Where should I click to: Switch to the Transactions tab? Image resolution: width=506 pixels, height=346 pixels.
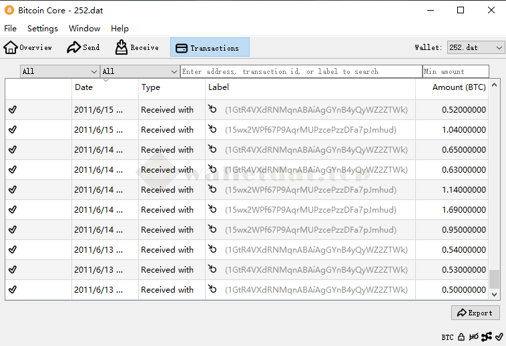point(210,47)
